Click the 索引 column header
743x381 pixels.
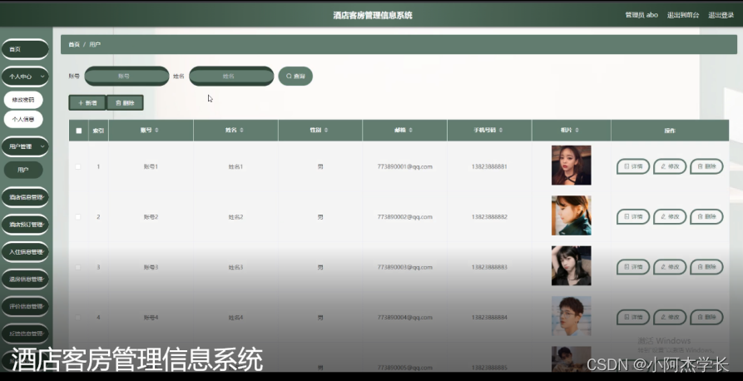(98, 131)
